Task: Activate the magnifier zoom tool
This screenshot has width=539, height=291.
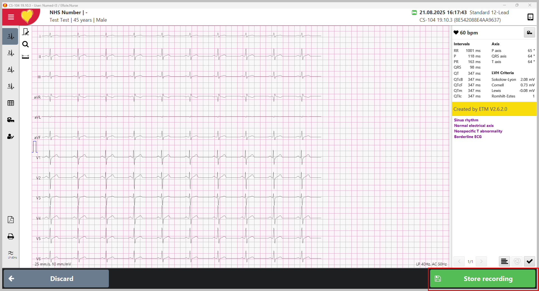Action: [x=26, y=44]
